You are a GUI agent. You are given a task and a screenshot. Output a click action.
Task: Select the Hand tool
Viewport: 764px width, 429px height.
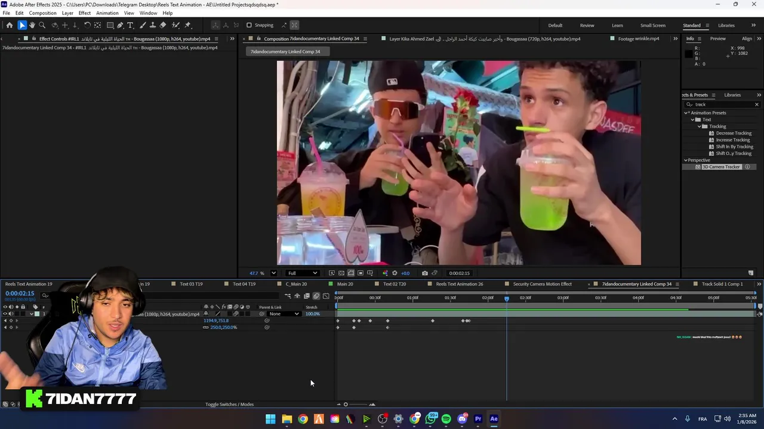32,25
